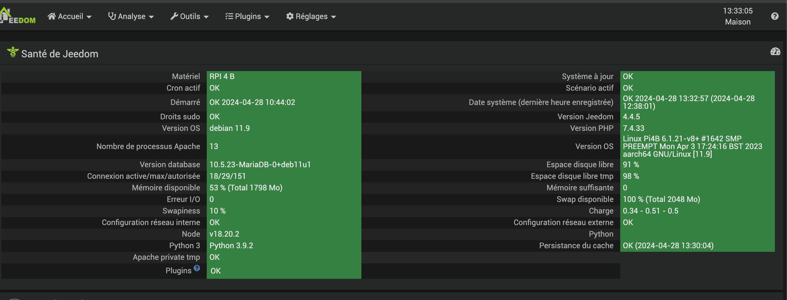Open help via top-right question mark

(775, 16)
